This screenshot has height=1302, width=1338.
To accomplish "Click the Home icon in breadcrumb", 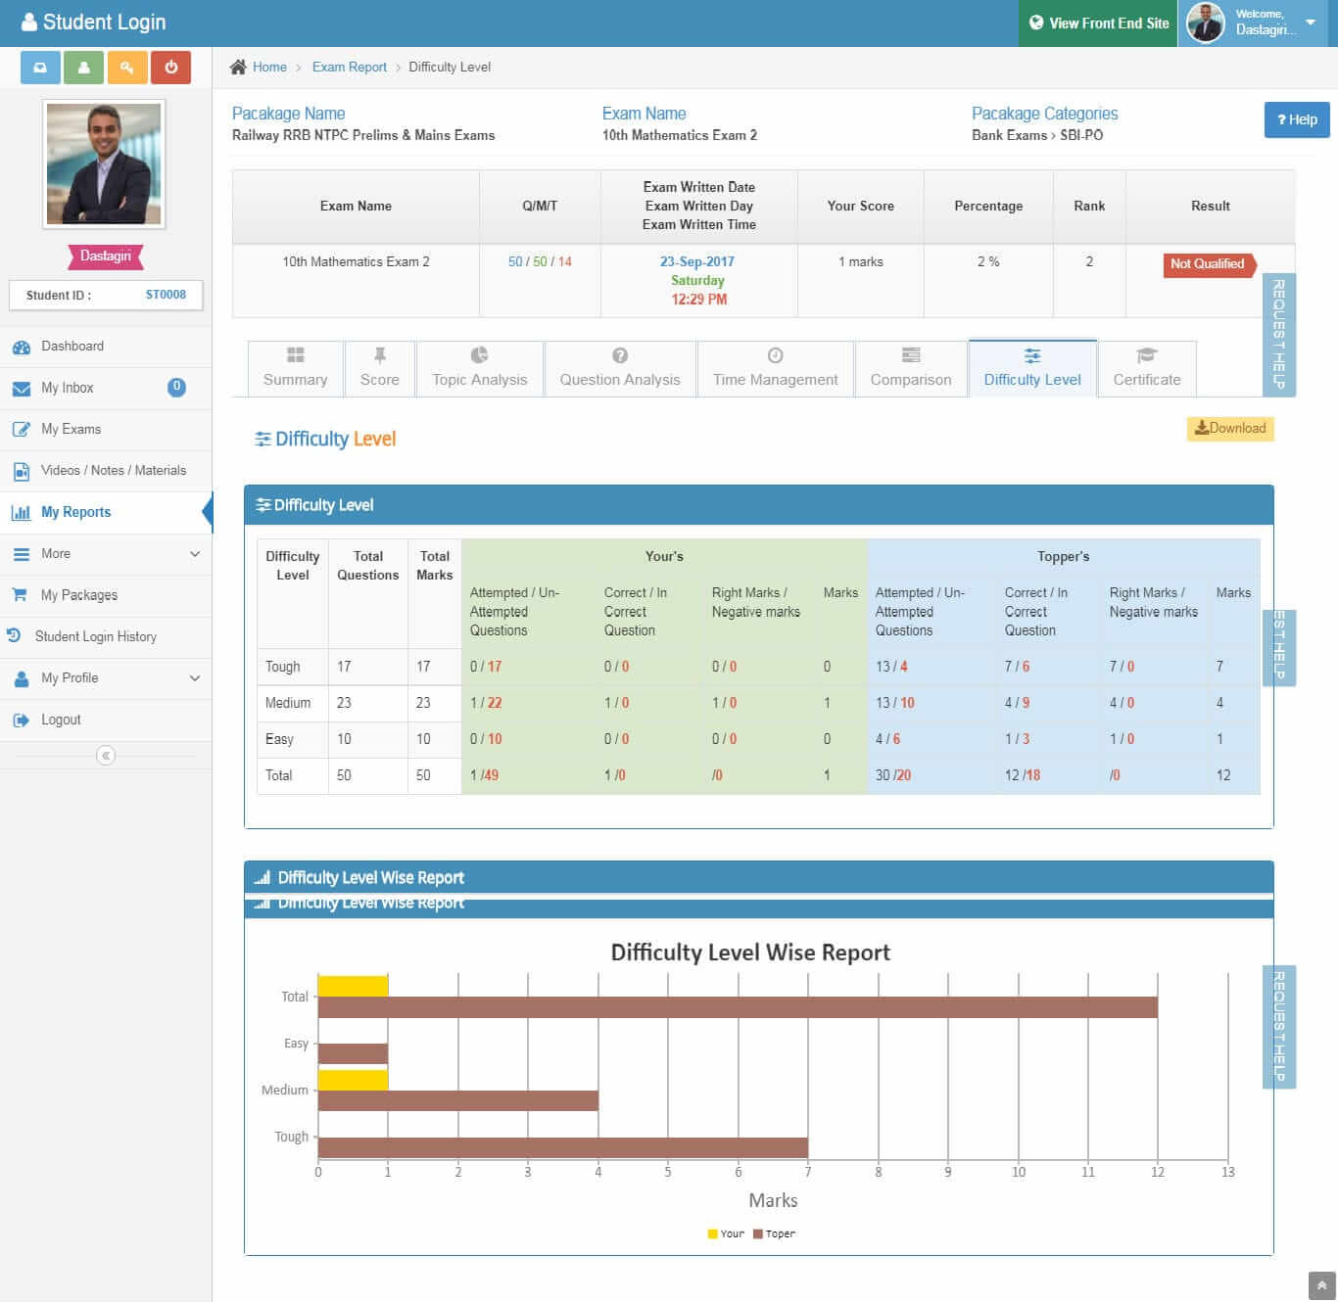I will click(x=238, y=68).
